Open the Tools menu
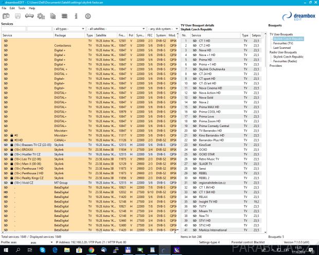 22,8
